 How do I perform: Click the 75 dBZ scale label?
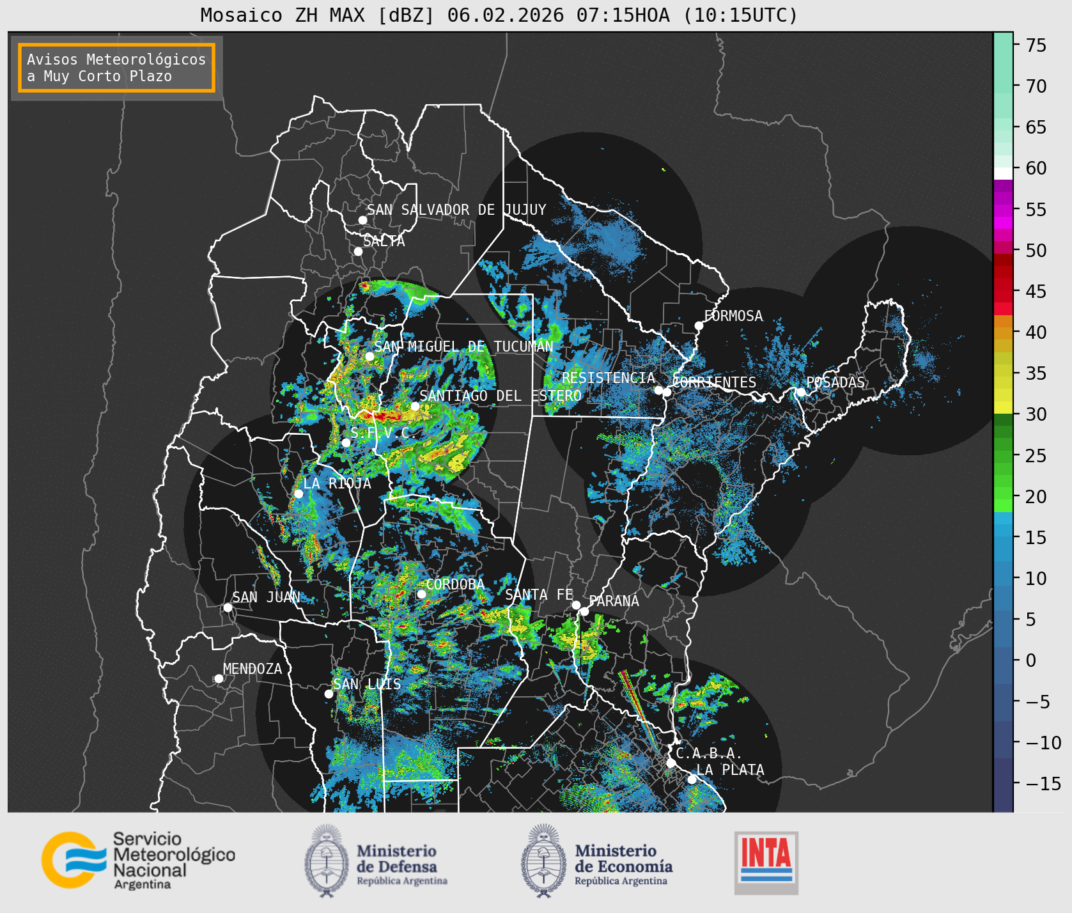(x=1036, y=45)
